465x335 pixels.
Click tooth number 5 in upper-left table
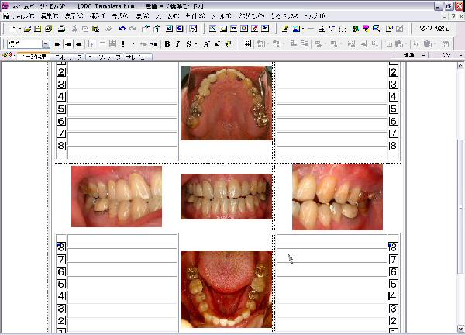pyautogui.click(x=61, y=109)
